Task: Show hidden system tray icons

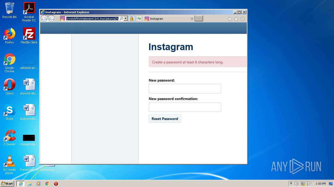Action: point(291,184)
